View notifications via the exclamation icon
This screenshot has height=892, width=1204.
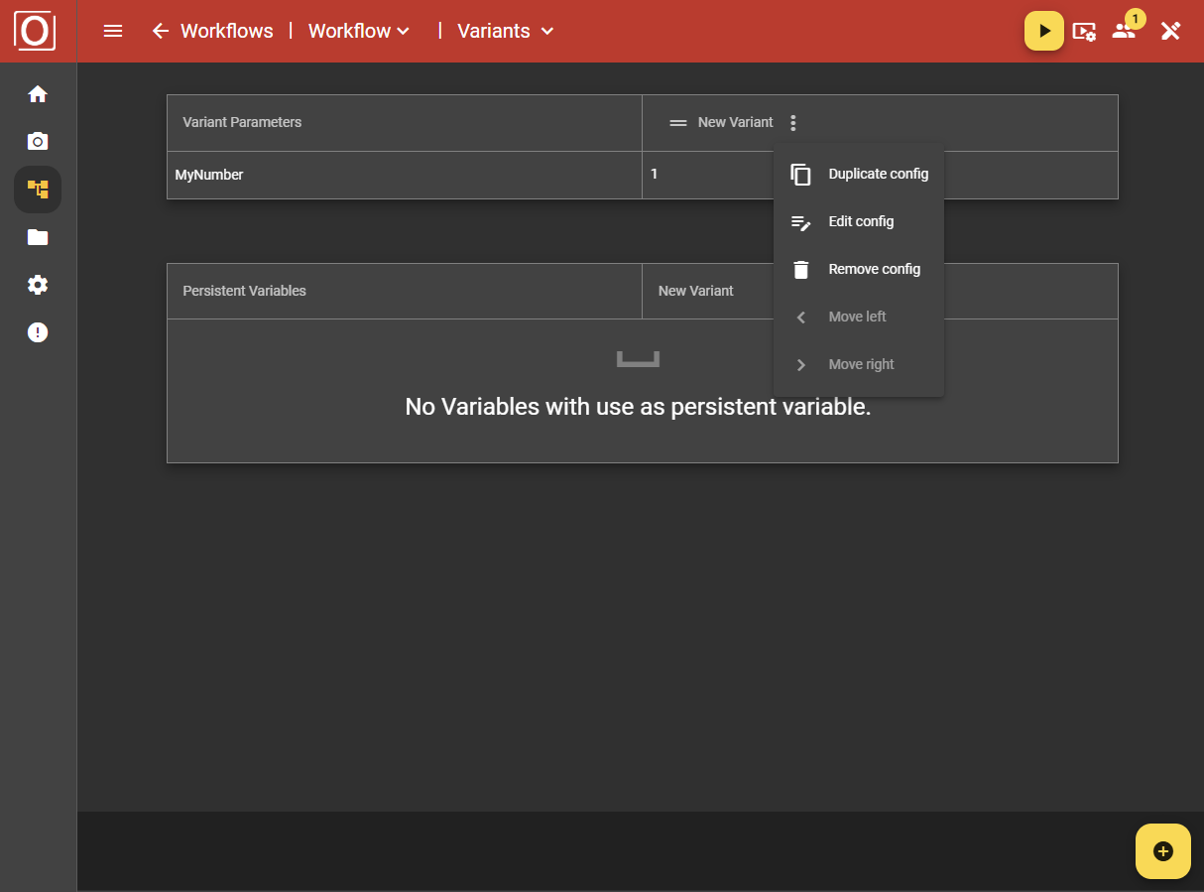(x=37, y=331)
